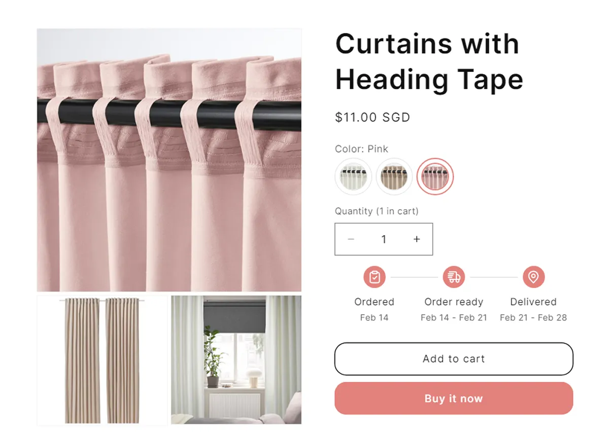Click the Curtains with Heading Tape title
The height and width of the screenshot is (445, 610).
[x=429, y=61]
